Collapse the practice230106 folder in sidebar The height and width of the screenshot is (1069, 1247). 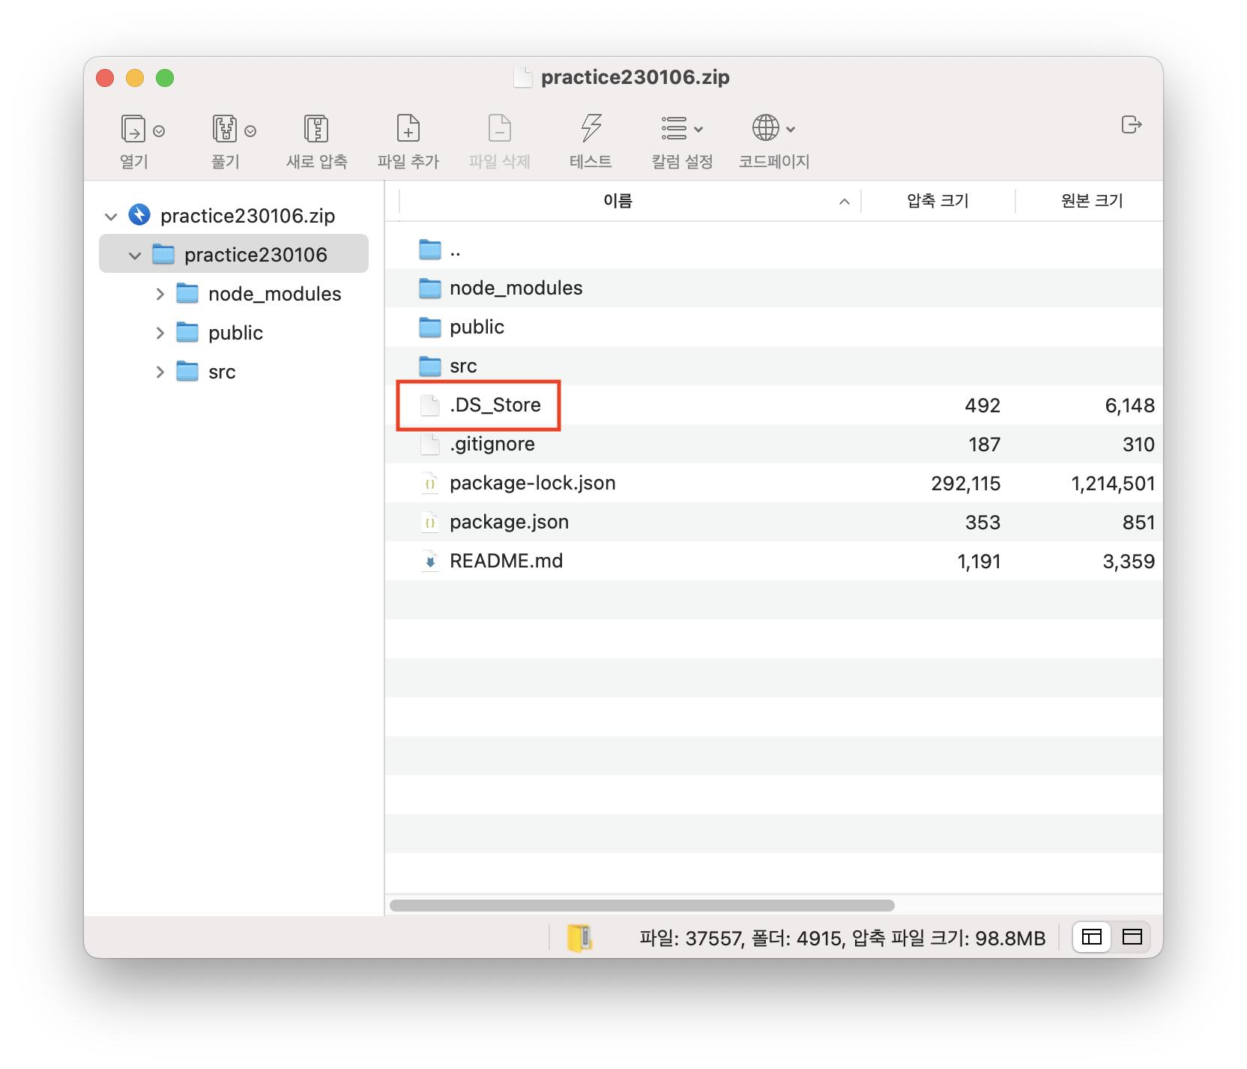coord(135,256)
